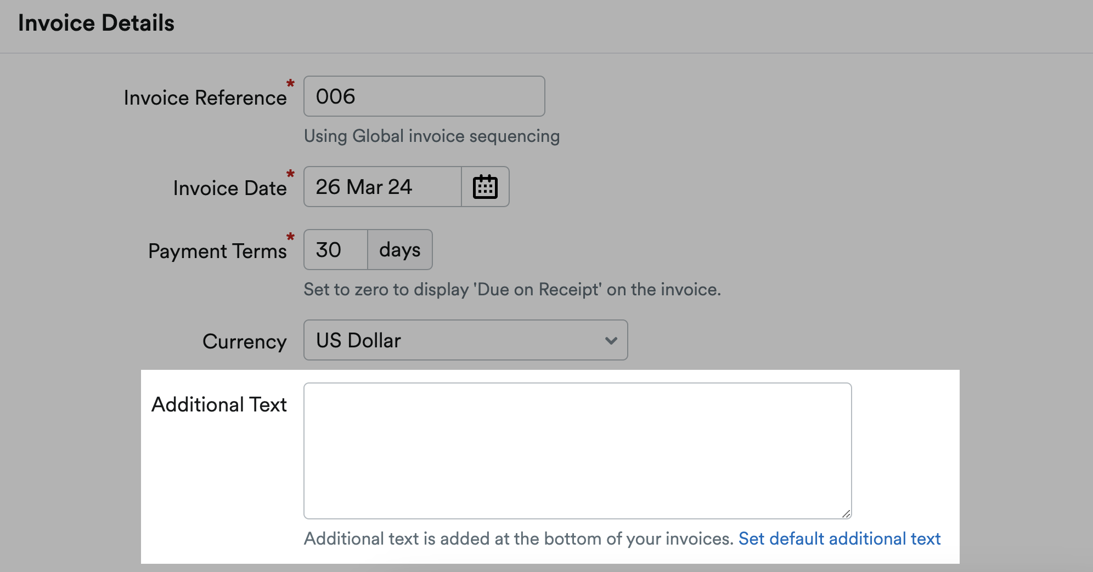Click the days unit beside Payment Terms
Image resolution: width=1093 pixels, height=572 pixels.
click(399, 249)
